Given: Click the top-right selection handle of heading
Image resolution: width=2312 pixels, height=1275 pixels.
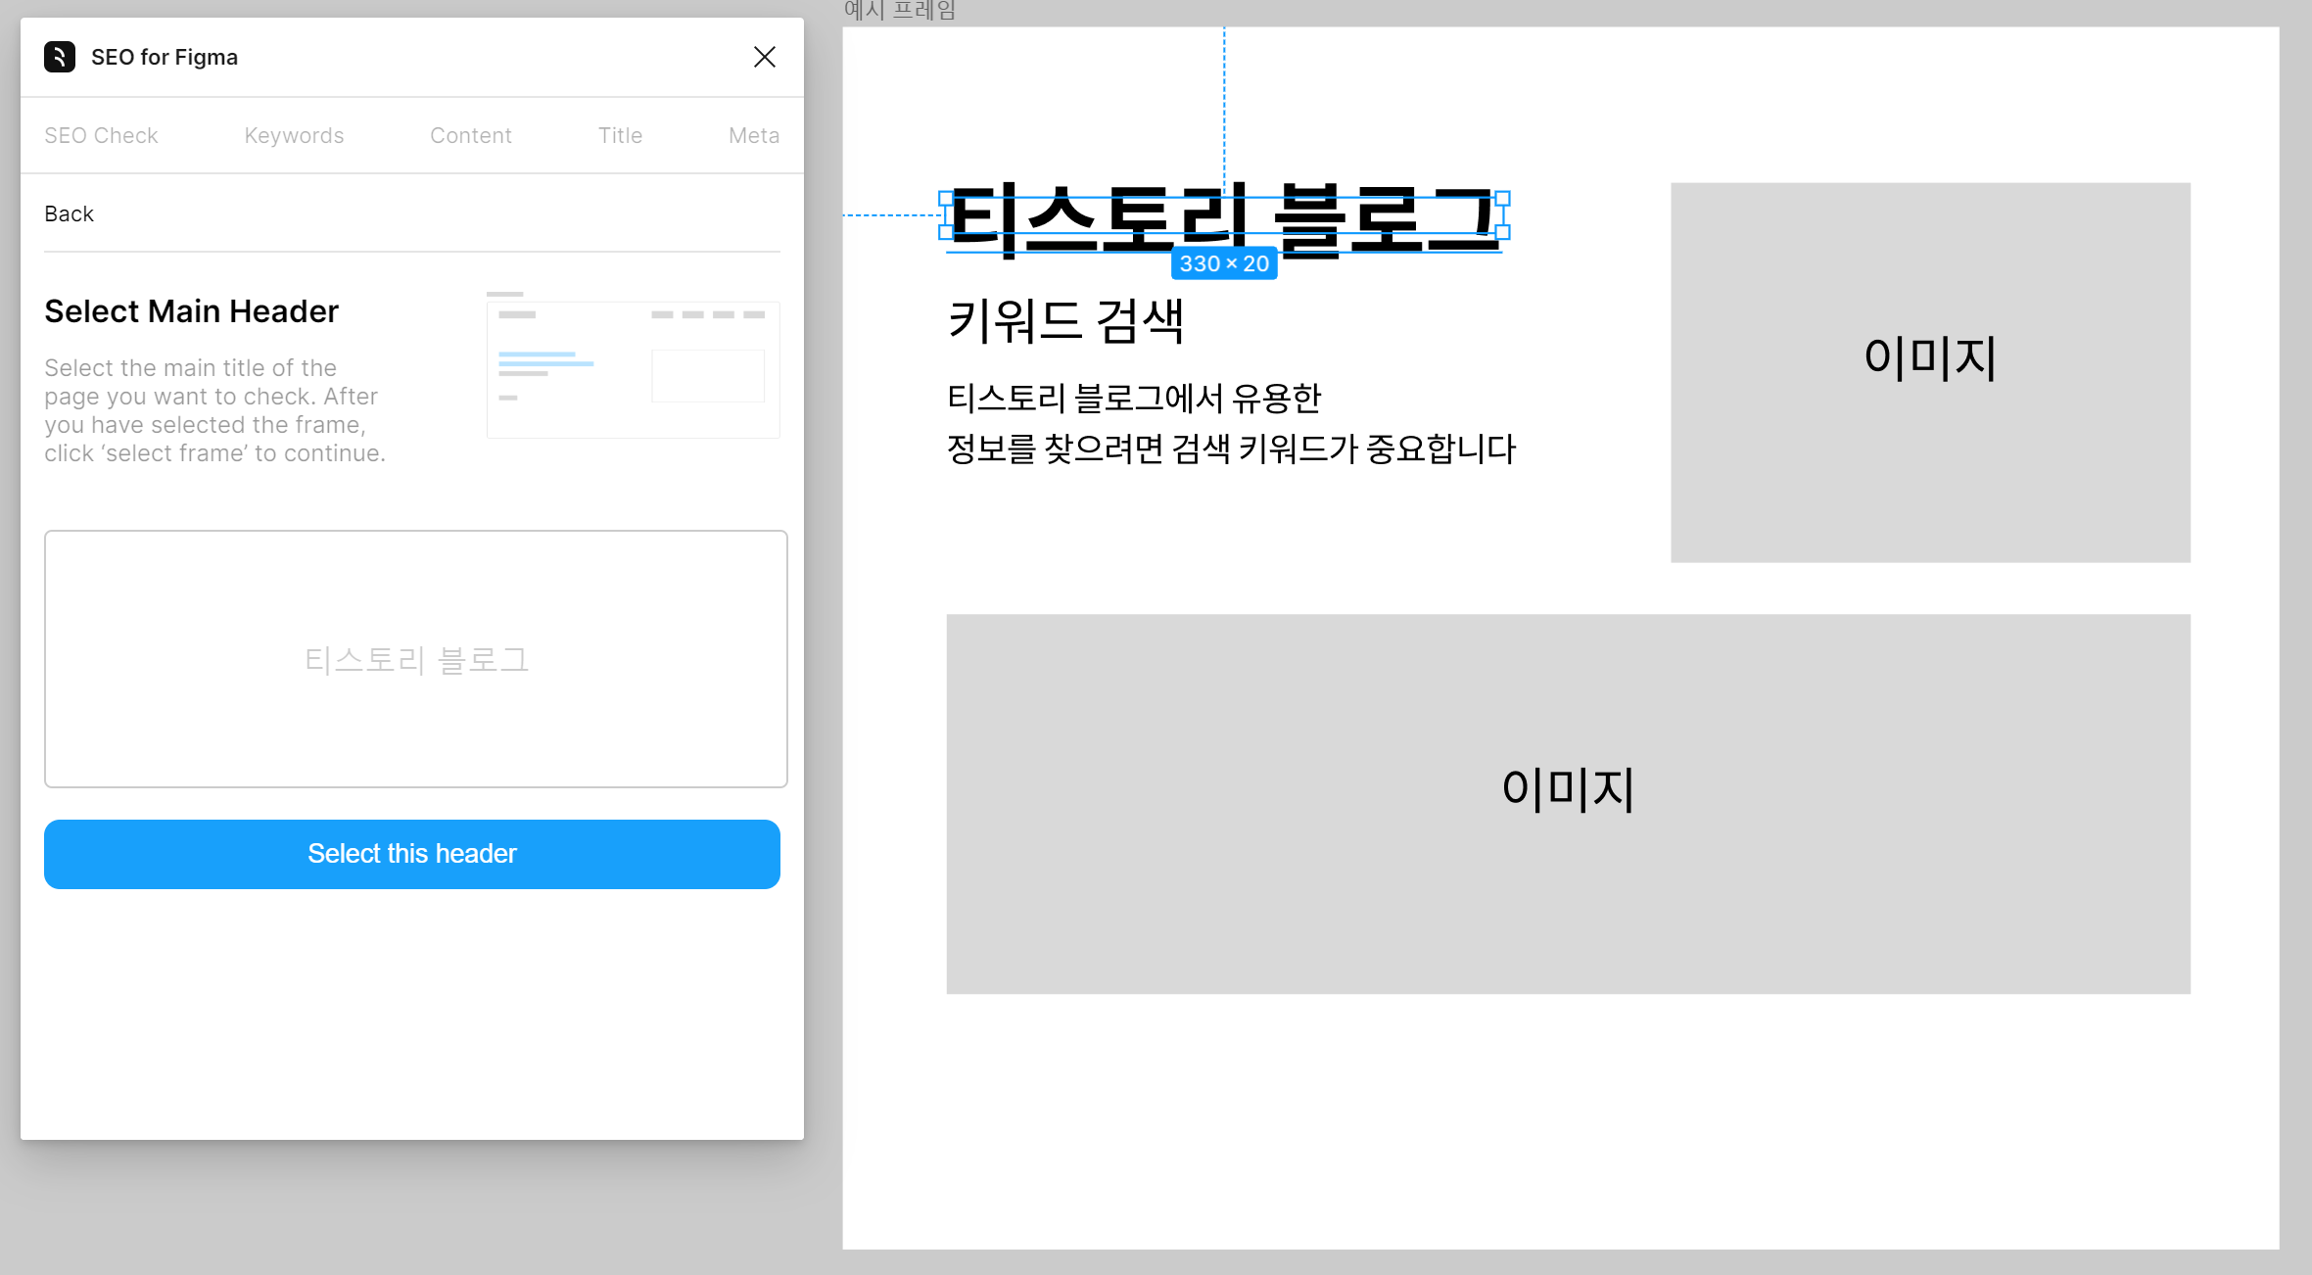Looking at the screenshot, I should [1502, 198].
